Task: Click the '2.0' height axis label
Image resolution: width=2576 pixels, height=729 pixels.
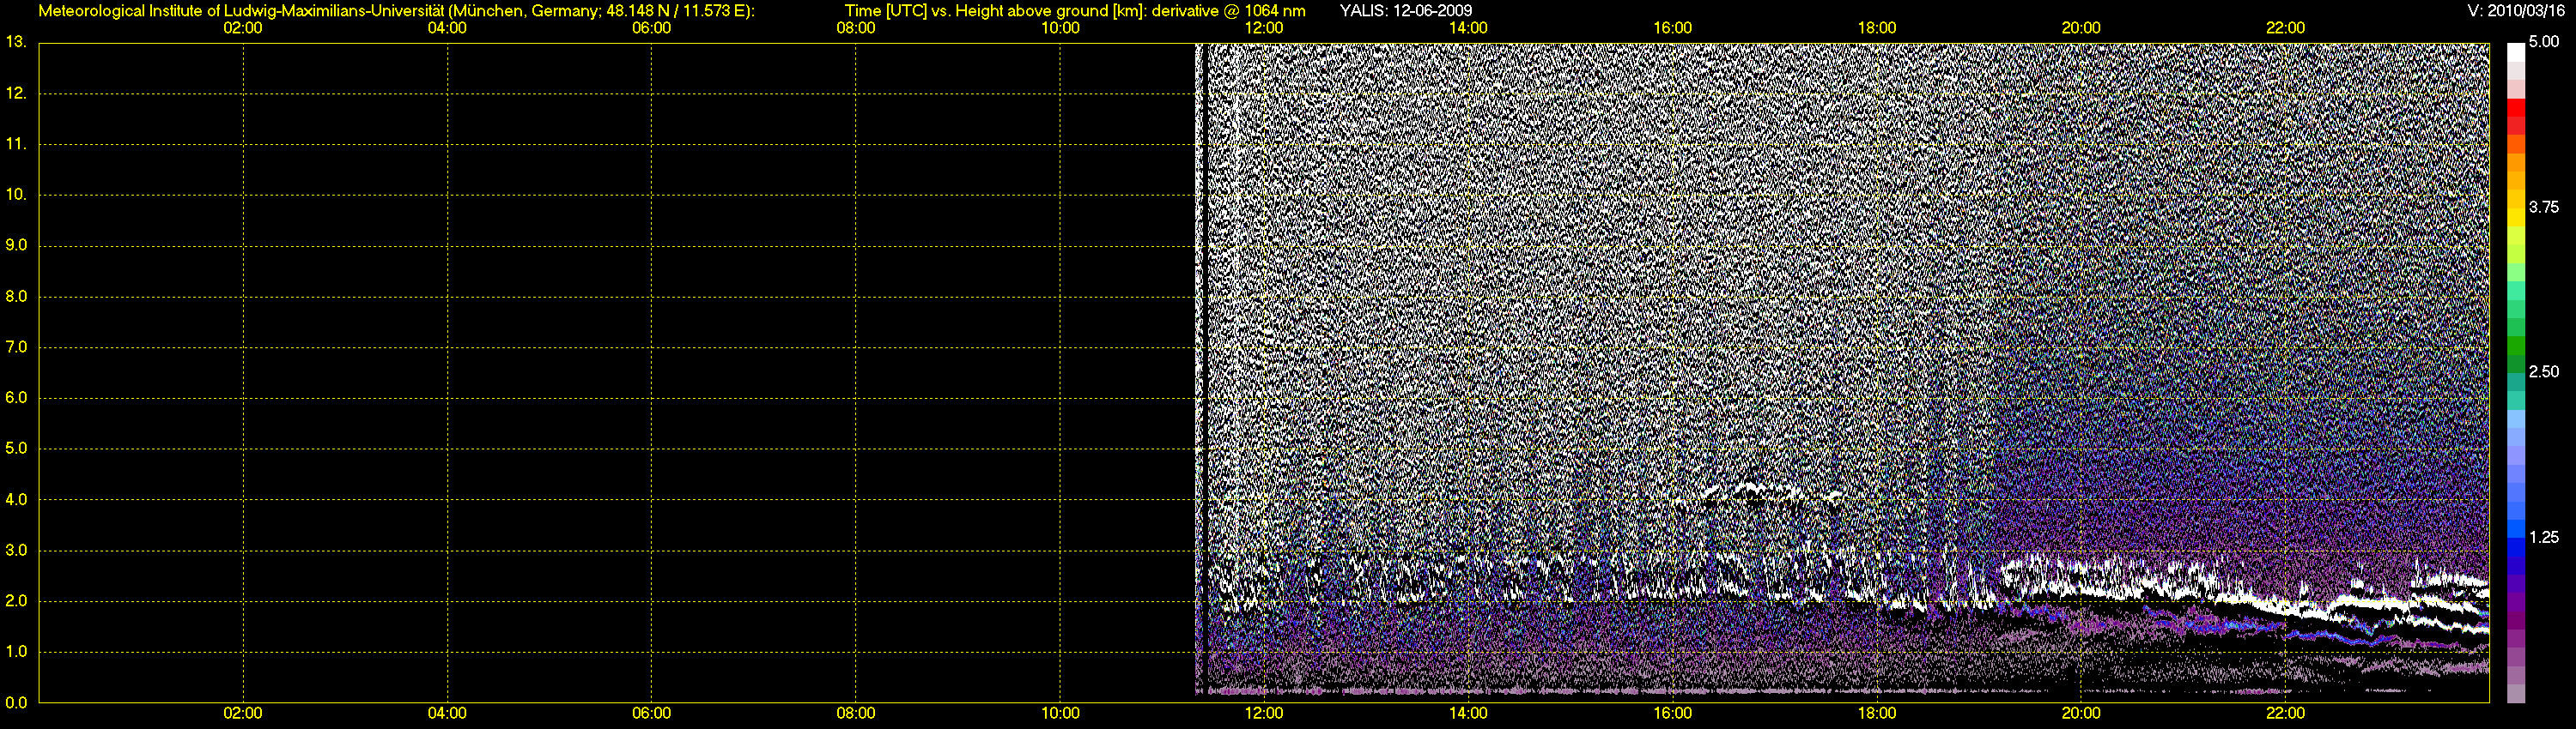Action: pyautogui.click(x=16, y=601)
